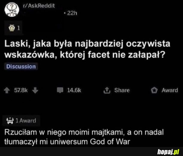Click the Award label
Viewport: 183px width, 156px height.
tap(170, 90)
